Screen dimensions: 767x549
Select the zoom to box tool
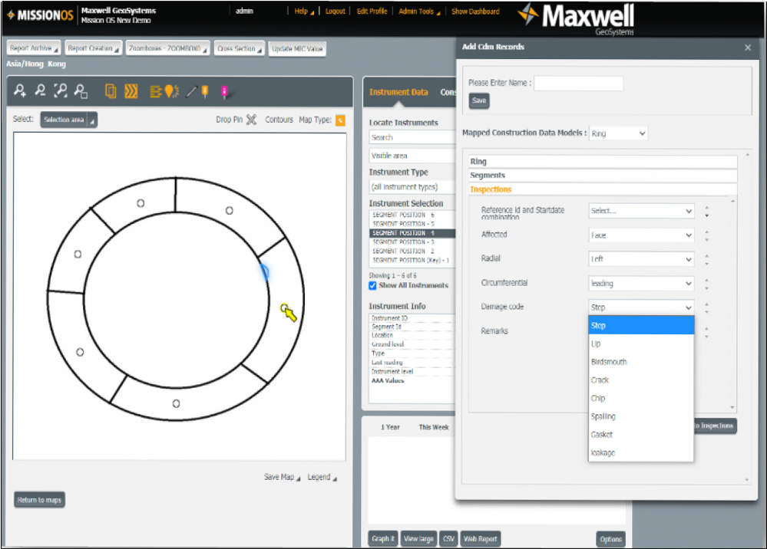click(x=81, y=90)
